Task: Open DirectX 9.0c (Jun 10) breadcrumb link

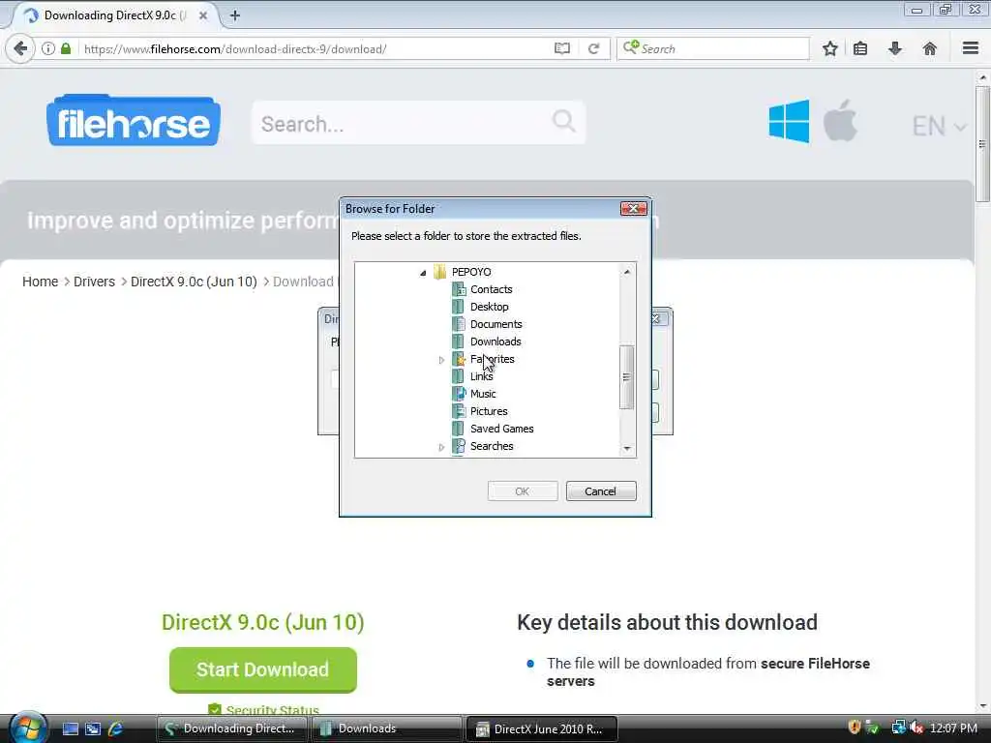Action: pos(194,282)
